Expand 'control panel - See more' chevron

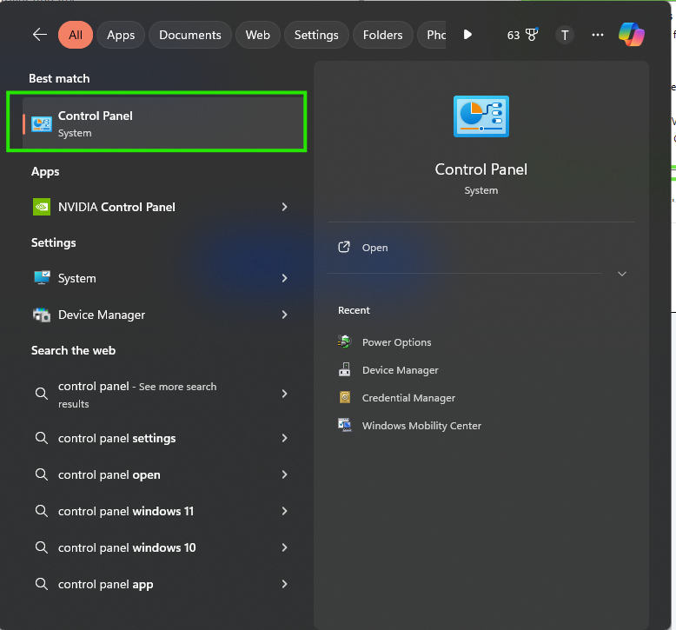tap(284, 394)
